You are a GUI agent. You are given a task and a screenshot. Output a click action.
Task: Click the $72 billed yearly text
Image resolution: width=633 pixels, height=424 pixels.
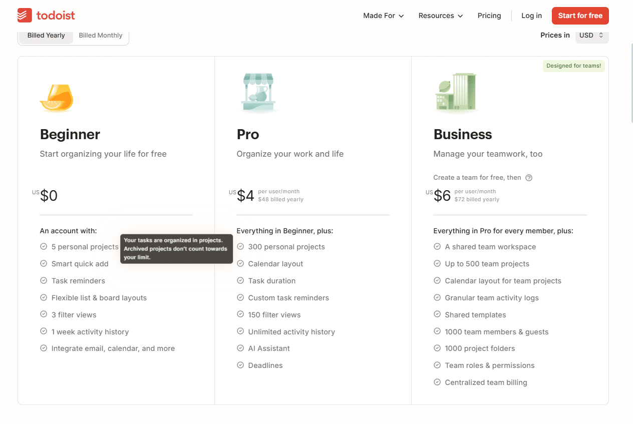pyautogui.click(x=477, y=199)
